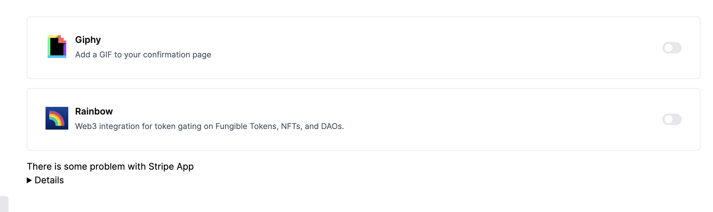
Task: Click the white knob of the Rainbow switch
Action: [669, 119]
